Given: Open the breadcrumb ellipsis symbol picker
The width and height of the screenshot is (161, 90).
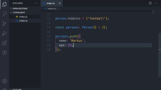Looking at the screenshot, I should tap(60, 9).
